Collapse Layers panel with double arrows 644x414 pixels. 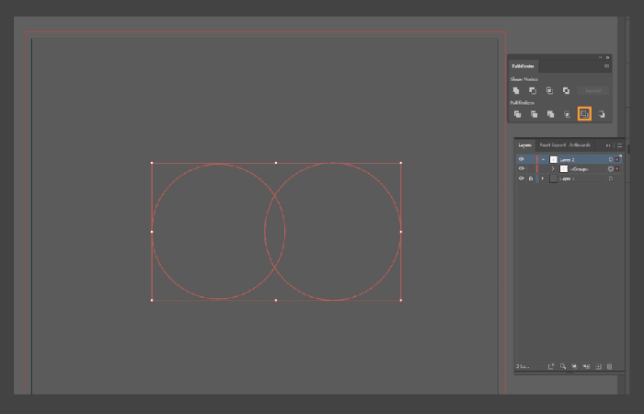coord(608,145)
